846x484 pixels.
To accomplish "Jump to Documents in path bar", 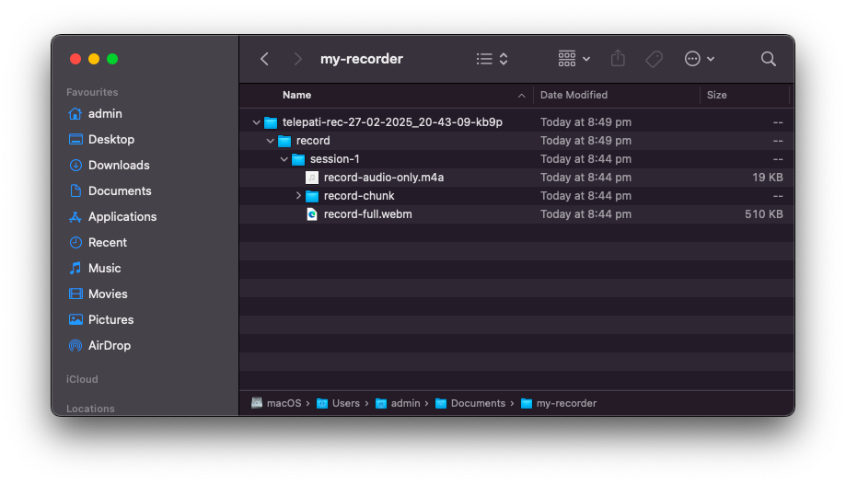I will tap(477, 403).
